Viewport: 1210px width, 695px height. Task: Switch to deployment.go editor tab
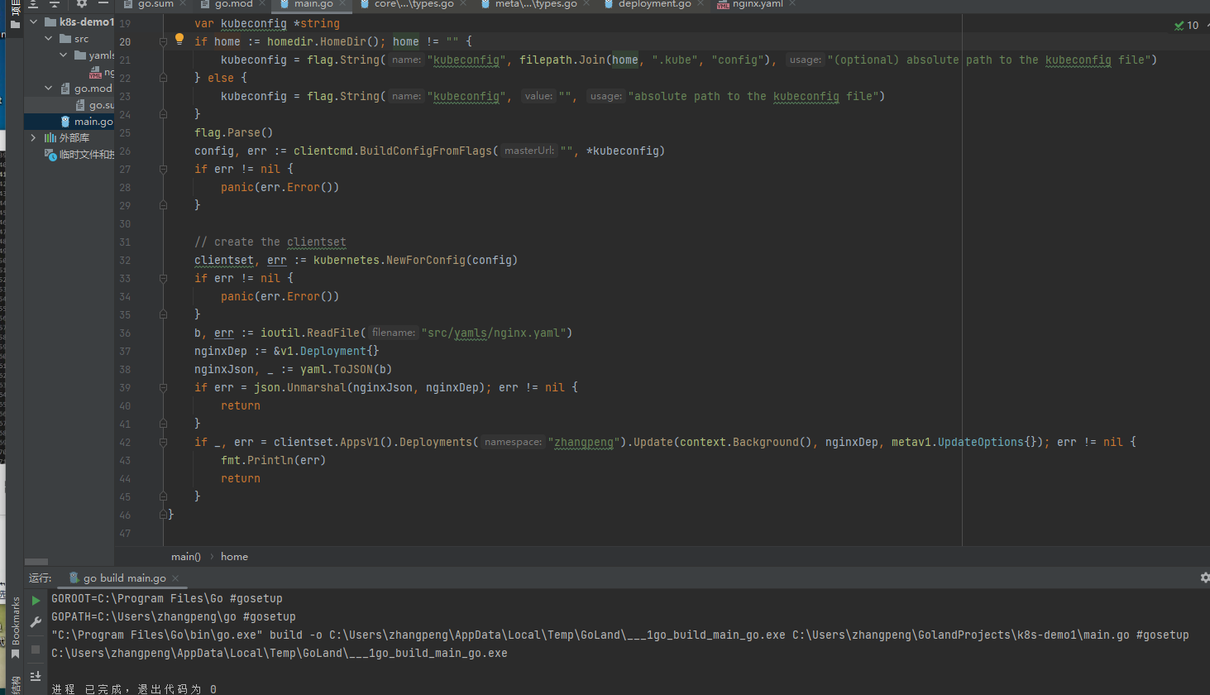pyautogui.click(x=654, y=4)
